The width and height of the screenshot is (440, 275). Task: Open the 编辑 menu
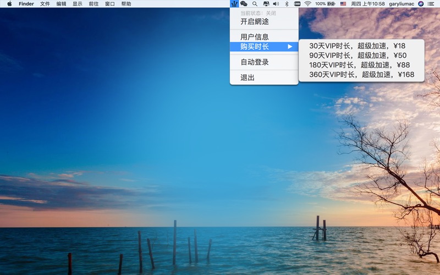(x=61, y=4)
